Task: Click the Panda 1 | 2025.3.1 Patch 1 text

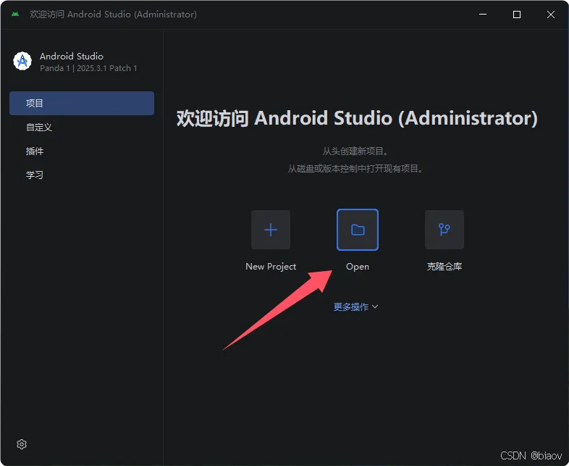Action: coord(88,68)
